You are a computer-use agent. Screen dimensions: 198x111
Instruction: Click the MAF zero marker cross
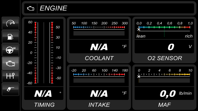tap(139, 76)
